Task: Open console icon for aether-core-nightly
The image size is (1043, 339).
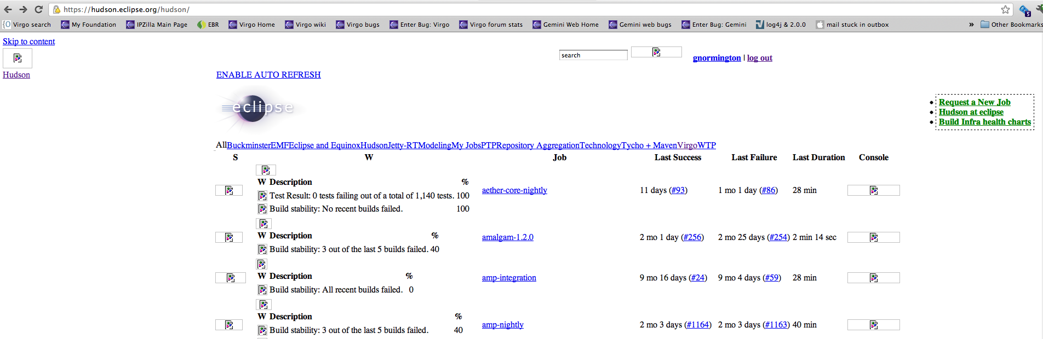Action: pos(874,190)
